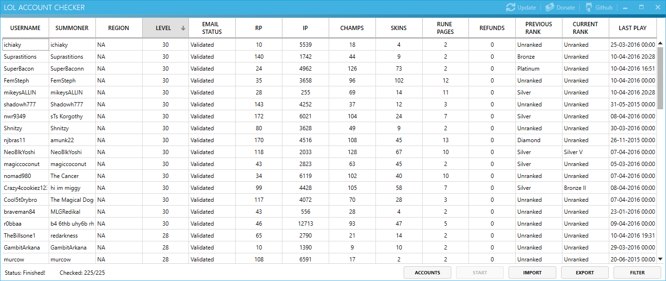Sort by IP column header
Screen dimensions: 666x281
click(305, 28)
